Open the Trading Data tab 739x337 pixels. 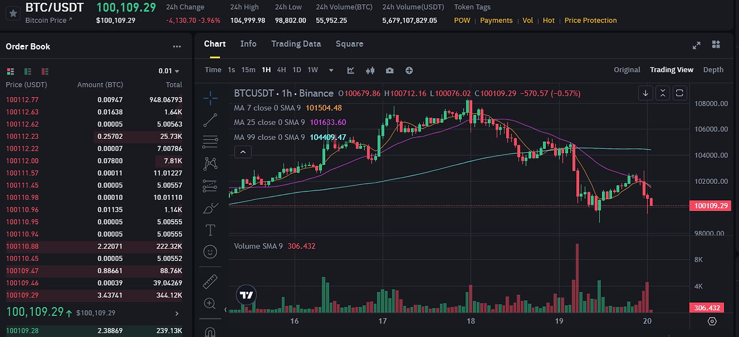pos(296,44)
